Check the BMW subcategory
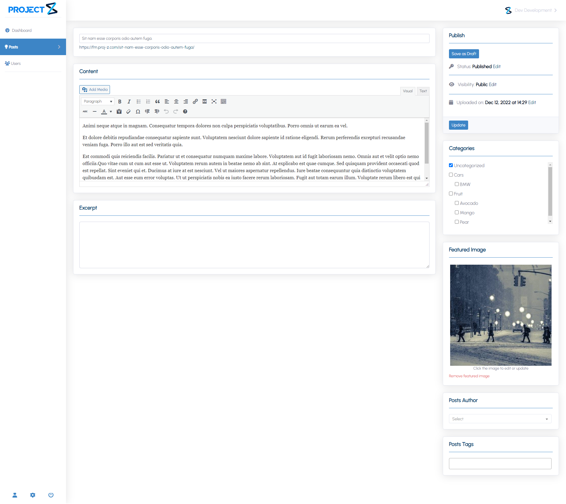The width and height of the screenshot is (566, 504). pos(457,184)
